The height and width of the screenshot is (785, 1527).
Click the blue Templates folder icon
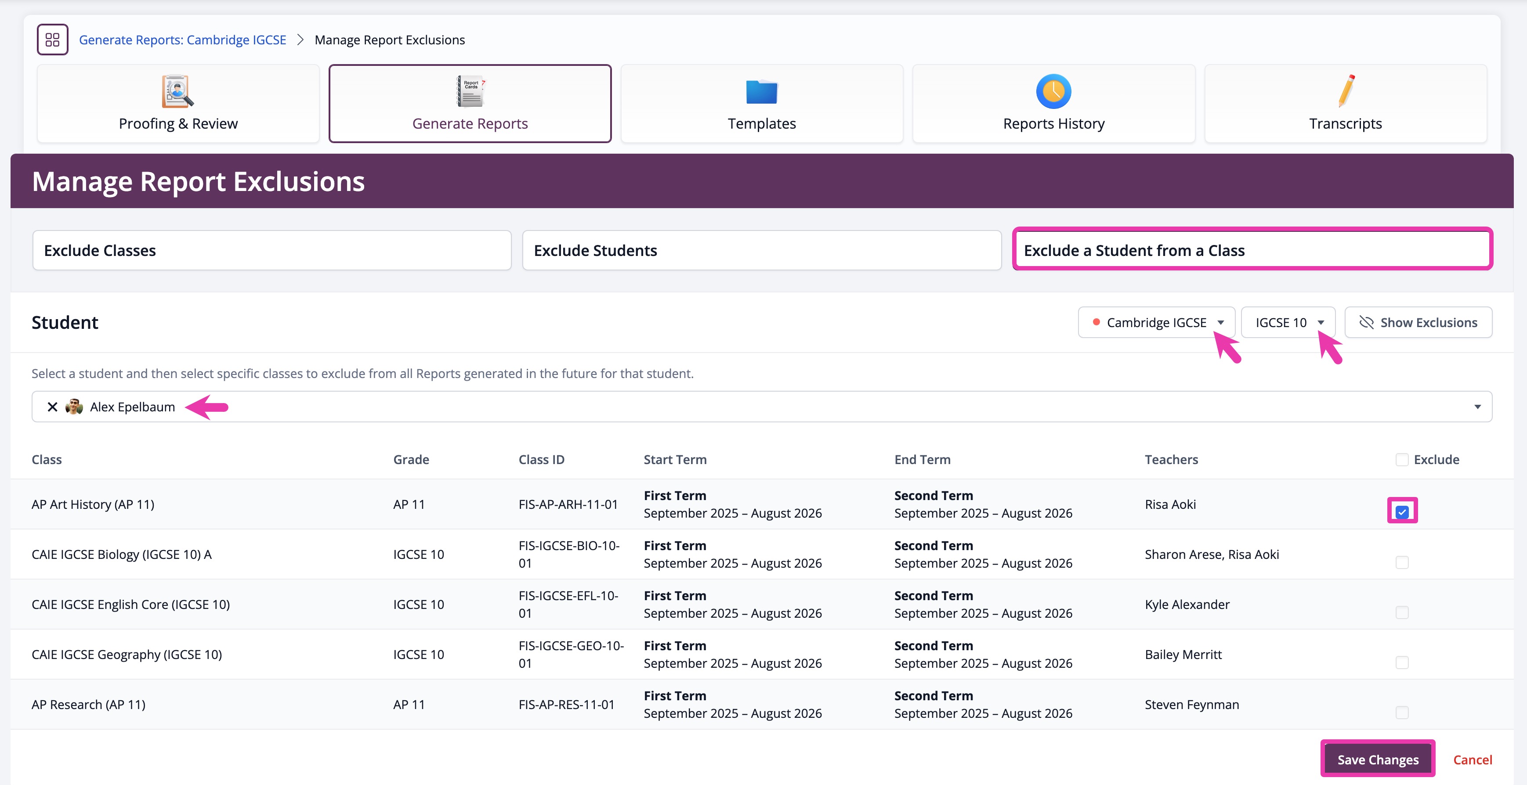761,92
